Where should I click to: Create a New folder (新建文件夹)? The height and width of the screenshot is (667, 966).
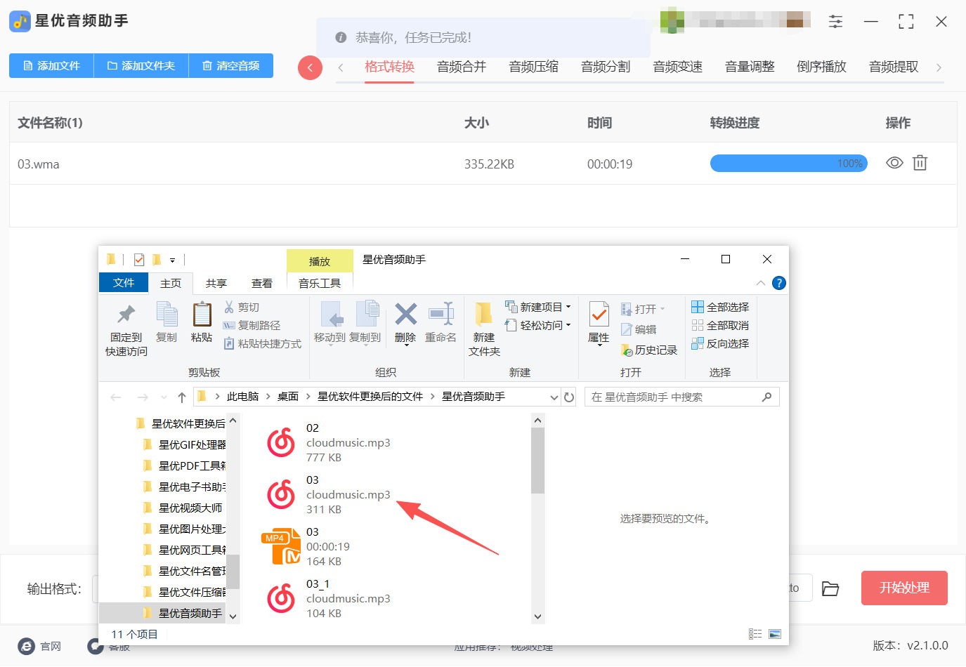click(x=484, y=330)
